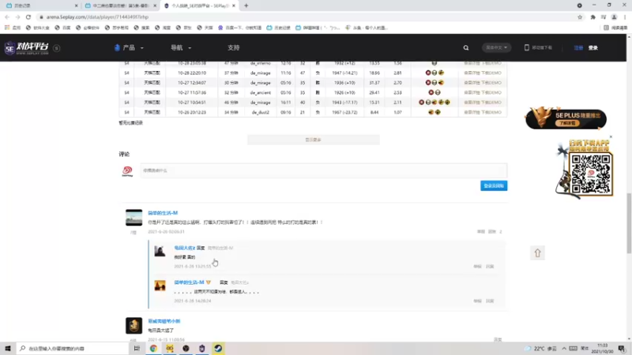Bookmark this page with the star icon
This screenshot has width=632, height=355.
580,17
